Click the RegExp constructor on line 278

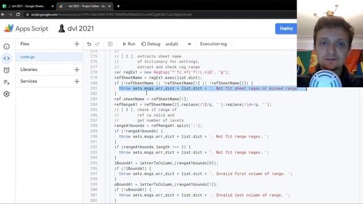click(161, 73)
